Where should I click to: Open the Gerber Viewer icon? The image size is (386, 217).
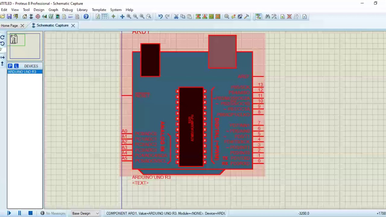click(51, 17)
